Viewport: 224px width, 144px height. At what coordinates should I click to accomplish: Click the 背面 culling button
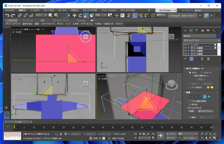(x=191, y=111)
